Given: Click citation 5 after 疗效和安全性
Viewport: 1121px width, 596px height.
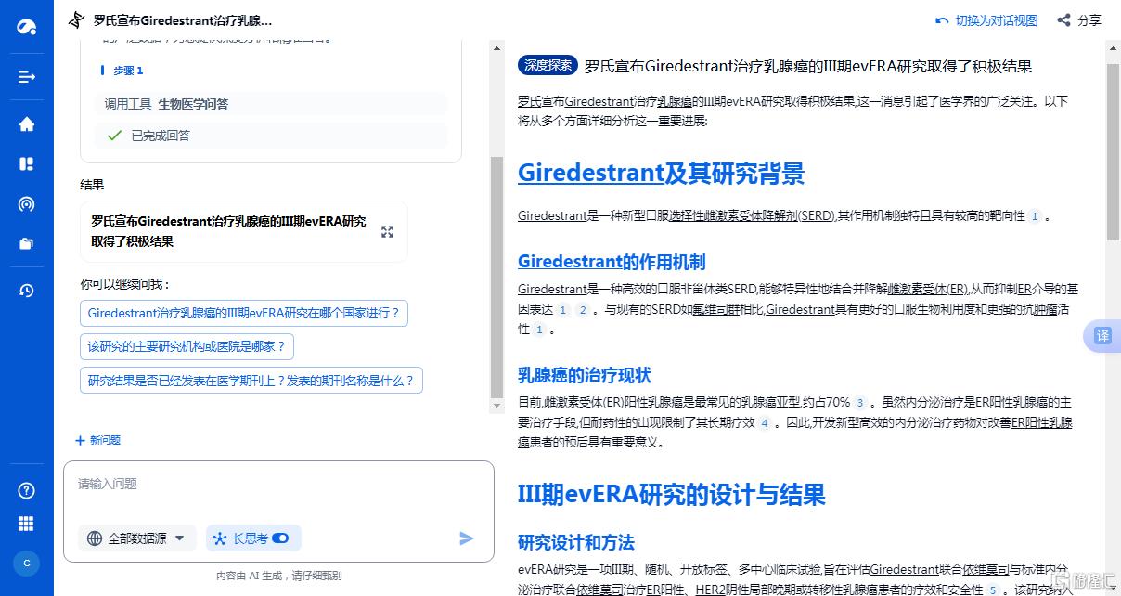Looking at the screenshot, I should coord(992,590).
